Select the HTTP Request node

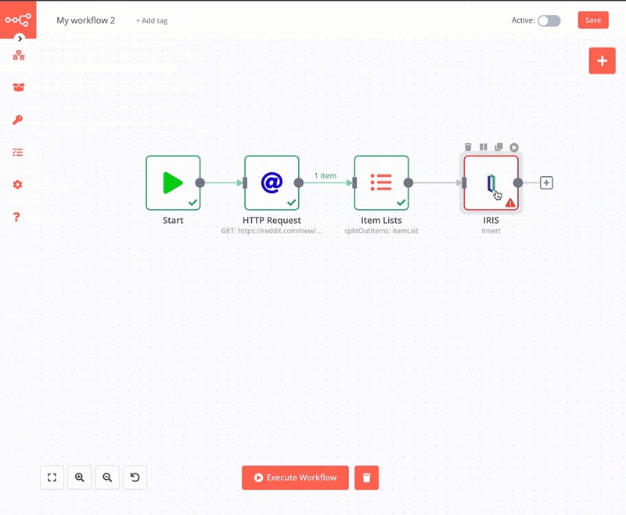(272, 183)
